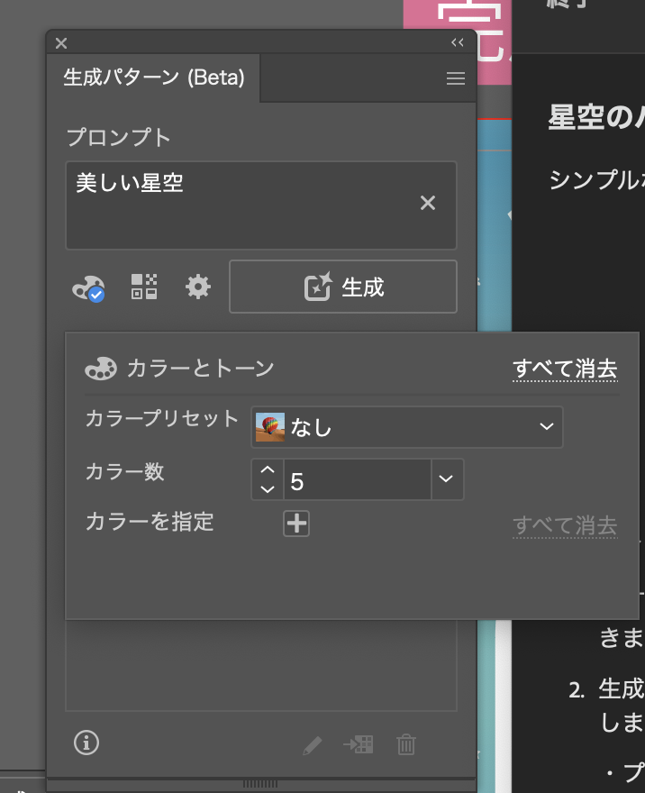Increase color count with up stepper
The image size is (645, 793).
[x=267, y=470]
